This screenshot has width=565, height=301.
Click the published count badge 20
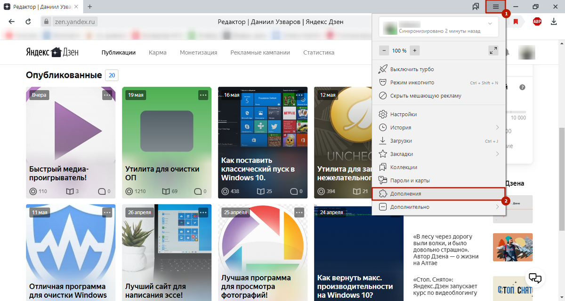click(112, 75)
